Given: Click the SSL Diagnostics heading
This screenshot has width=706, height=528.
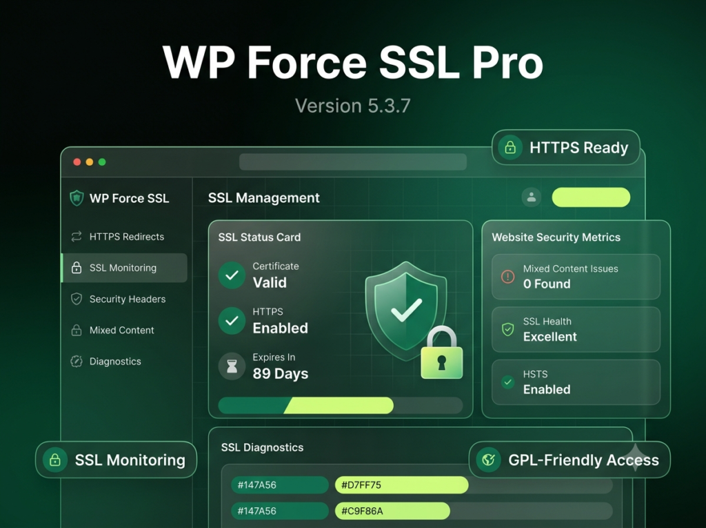Looking at the screenshot, I should (262, 447).
